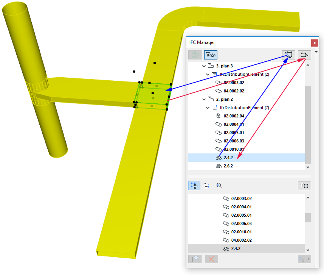The height and width of the screenshot is (275, 324).
Task: Select 02.0003.02 in the lower list
Action: [241, 198]
